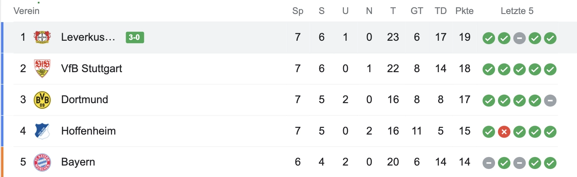The image size is (577, 177).
Task: Click Bayern's first gray draw icon
Action: pyautogui.click(x=489, y=163)
